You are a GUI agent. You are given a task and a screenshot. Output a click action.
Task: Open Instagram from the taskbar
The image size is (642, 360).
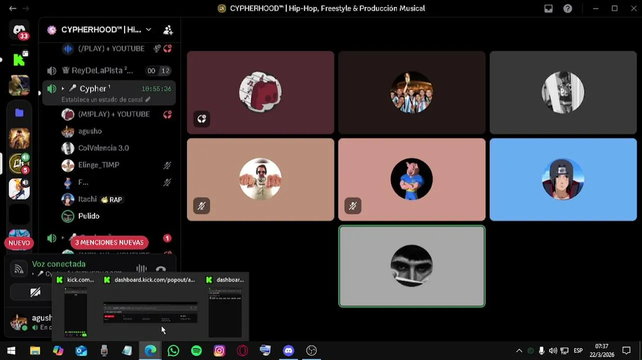click(x=219, y=350)
